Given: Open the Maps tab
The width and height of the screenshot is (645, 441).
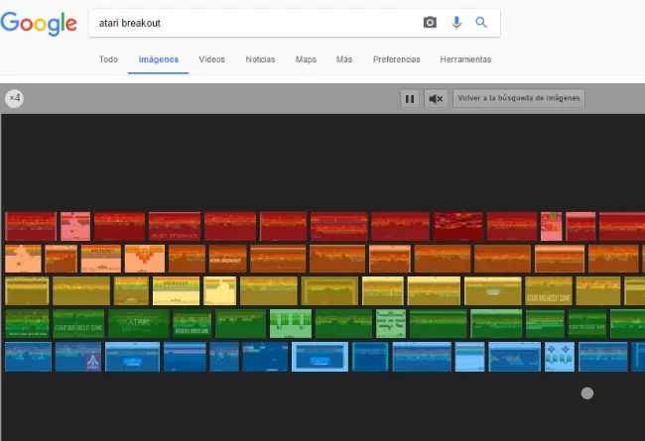Looking at the screenshot, I should (306, 59).
